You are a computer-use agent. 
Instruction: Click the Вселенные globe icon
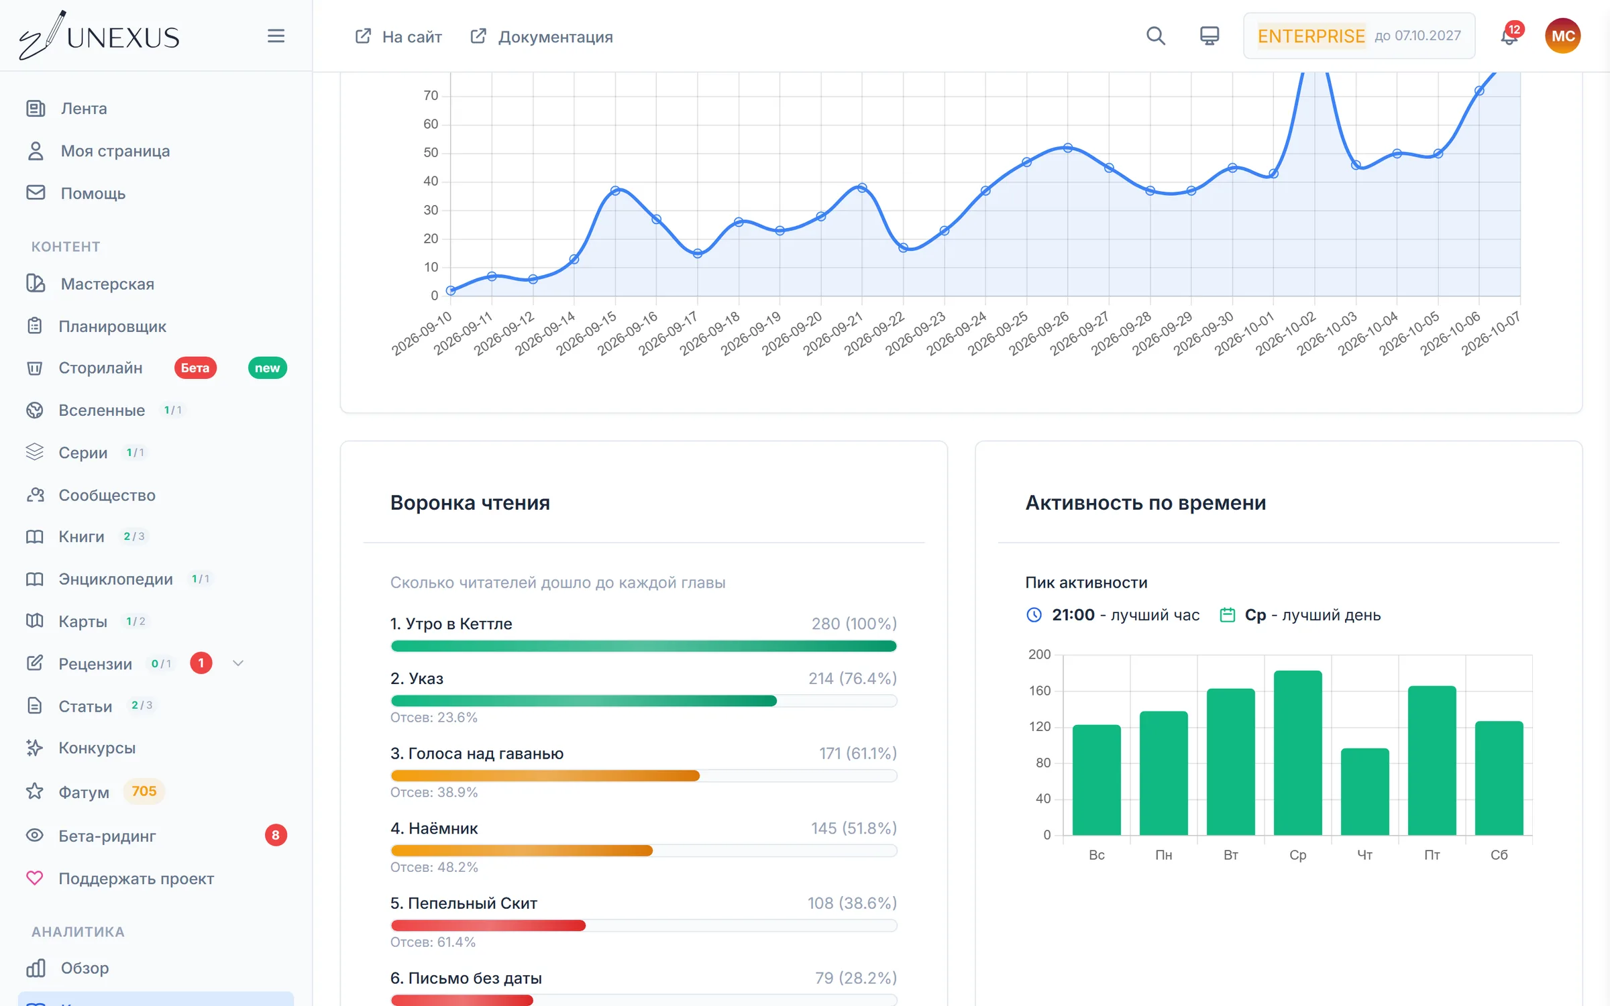pos(35,410)
